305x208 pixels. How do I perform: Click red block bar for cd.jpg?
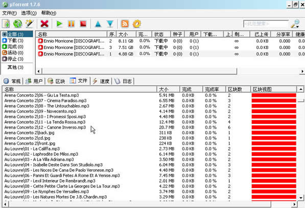pyautogui.click(x=274, y=138)
